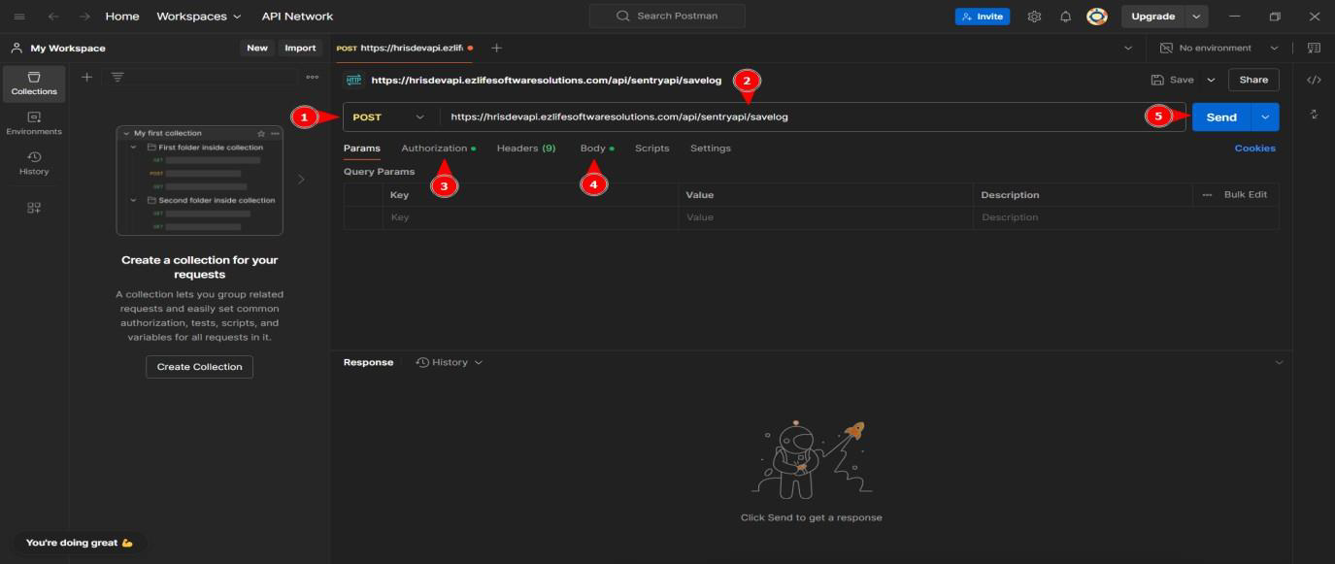The image size is (1335, 564).
Task: Click the query param Value field
Action: 825,217
